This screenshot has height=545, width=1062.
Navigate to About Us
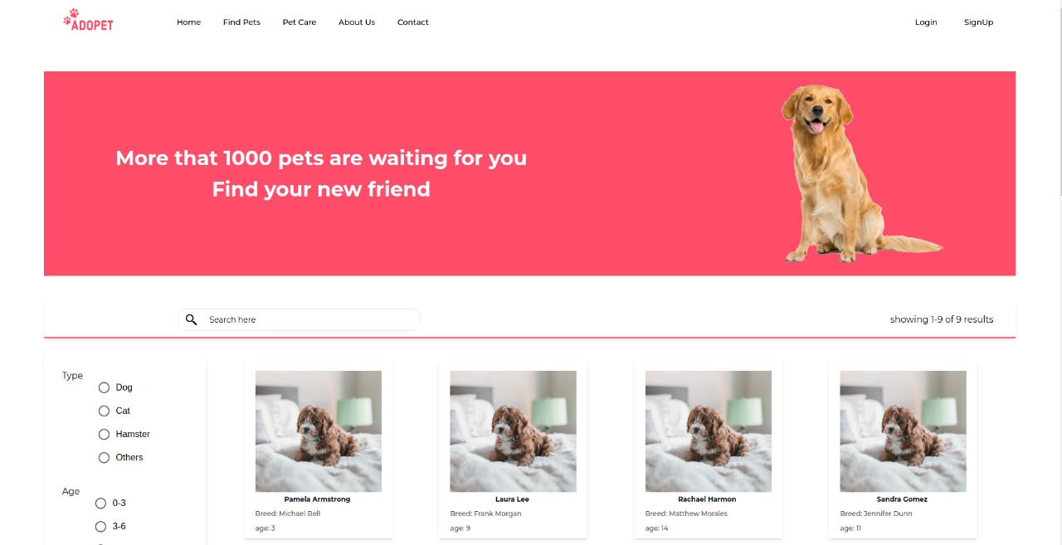[x=357, y=22]
